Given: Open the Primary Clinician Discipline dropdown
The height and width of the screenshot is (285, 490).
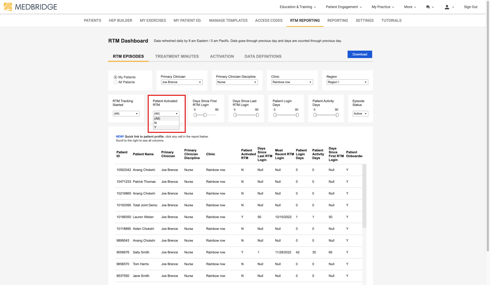Looking at the screenshot, I should click(237, 82).
